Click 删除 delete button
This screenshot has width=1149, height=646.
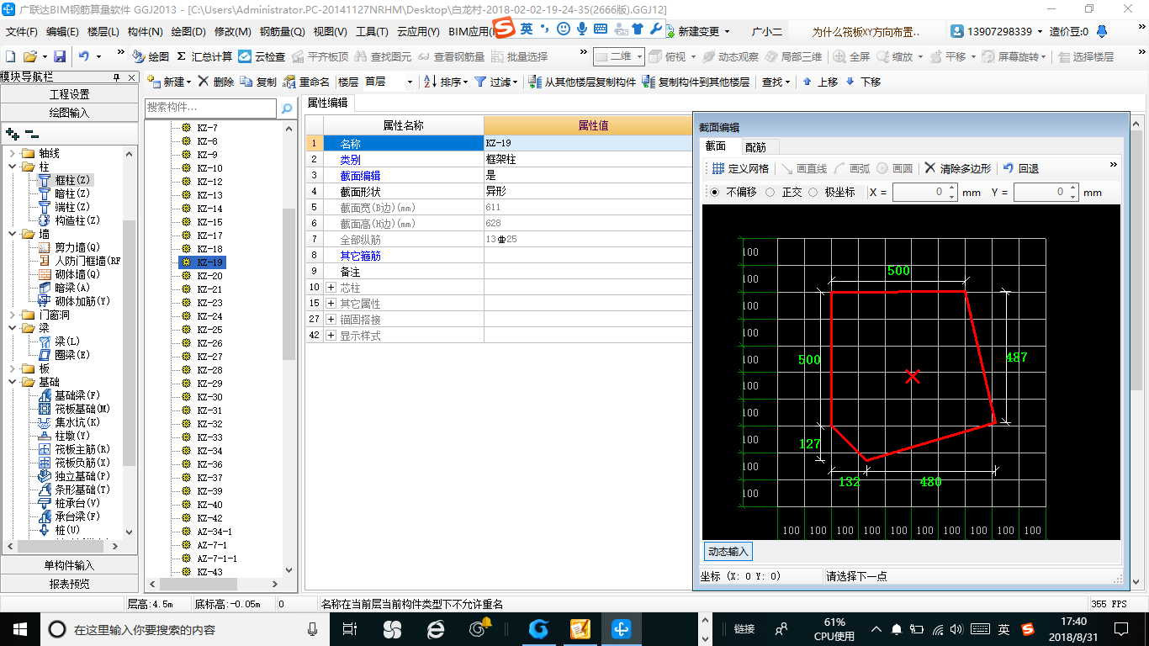click(216, 82)
